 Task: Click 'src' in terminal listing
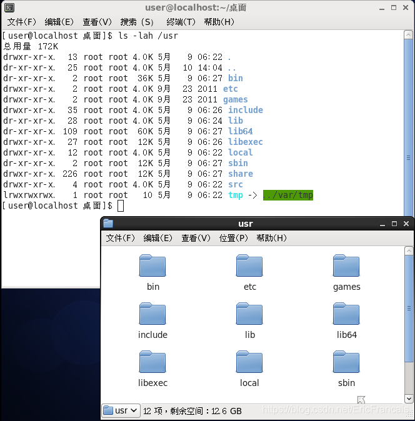235,184
